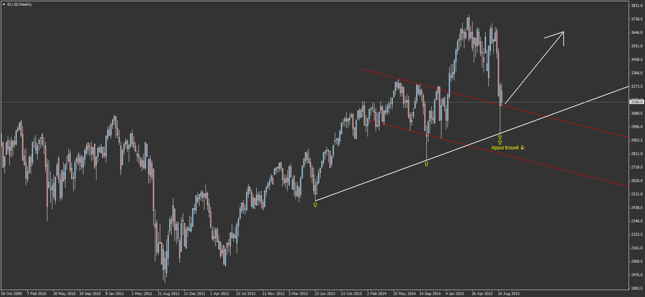Click the thumbs-up icon after Appui trouvé

522,147
